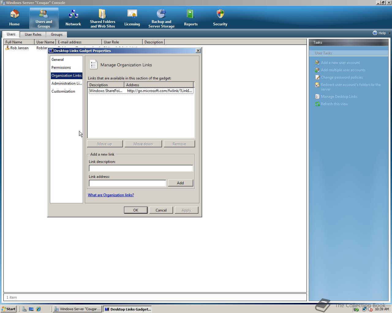This screenshot has width=392, height=313.
Task: Open the Network section
Action: point(73,18)
